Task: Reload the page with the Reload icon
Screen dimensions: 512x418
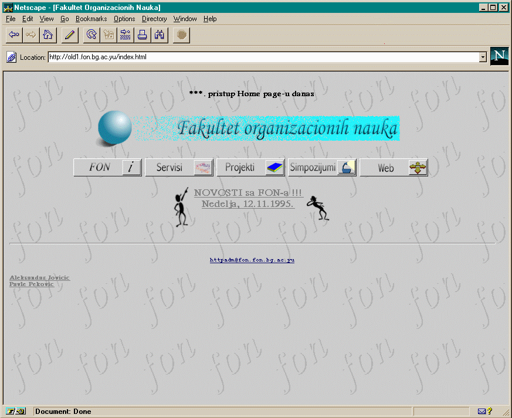Action: point(91,35)
